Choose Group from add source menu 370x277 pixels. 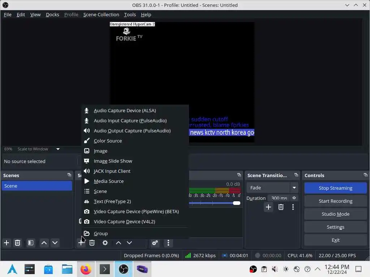click(x=135, y=233)
